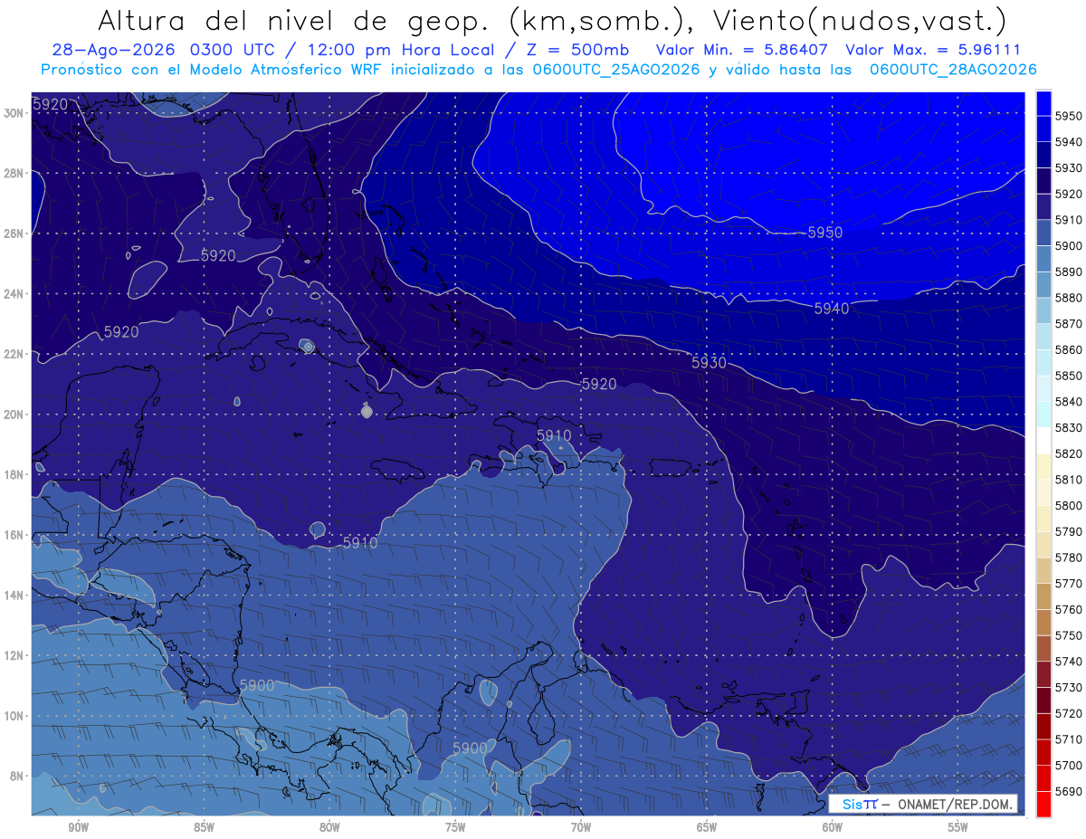The height and width of the screenshot is (839, 1086).
Task: Click the 22N latitude axis label
Action: (x=14, y=354)
